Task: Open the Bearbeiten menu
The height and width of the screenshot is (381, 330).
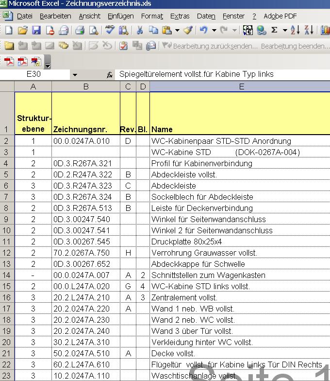Action: 55,16
